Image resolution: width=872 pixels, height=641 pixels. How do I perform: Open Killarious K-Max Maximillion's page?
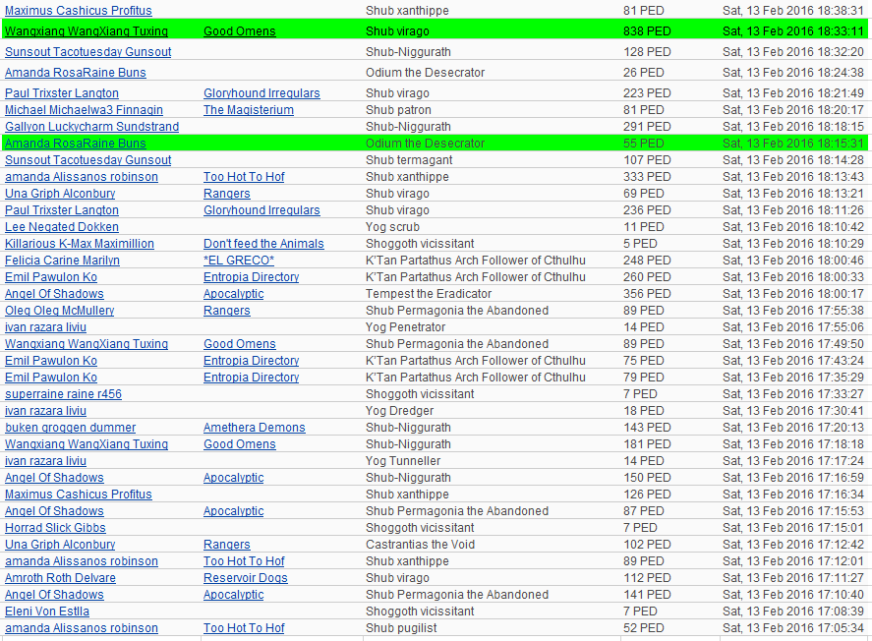pos(79,244)
